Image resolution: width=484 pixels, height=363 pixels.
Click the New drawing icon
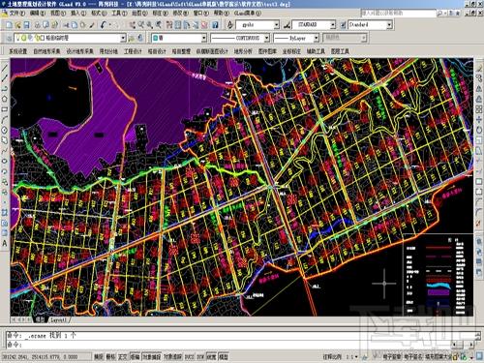pos(9,25)
